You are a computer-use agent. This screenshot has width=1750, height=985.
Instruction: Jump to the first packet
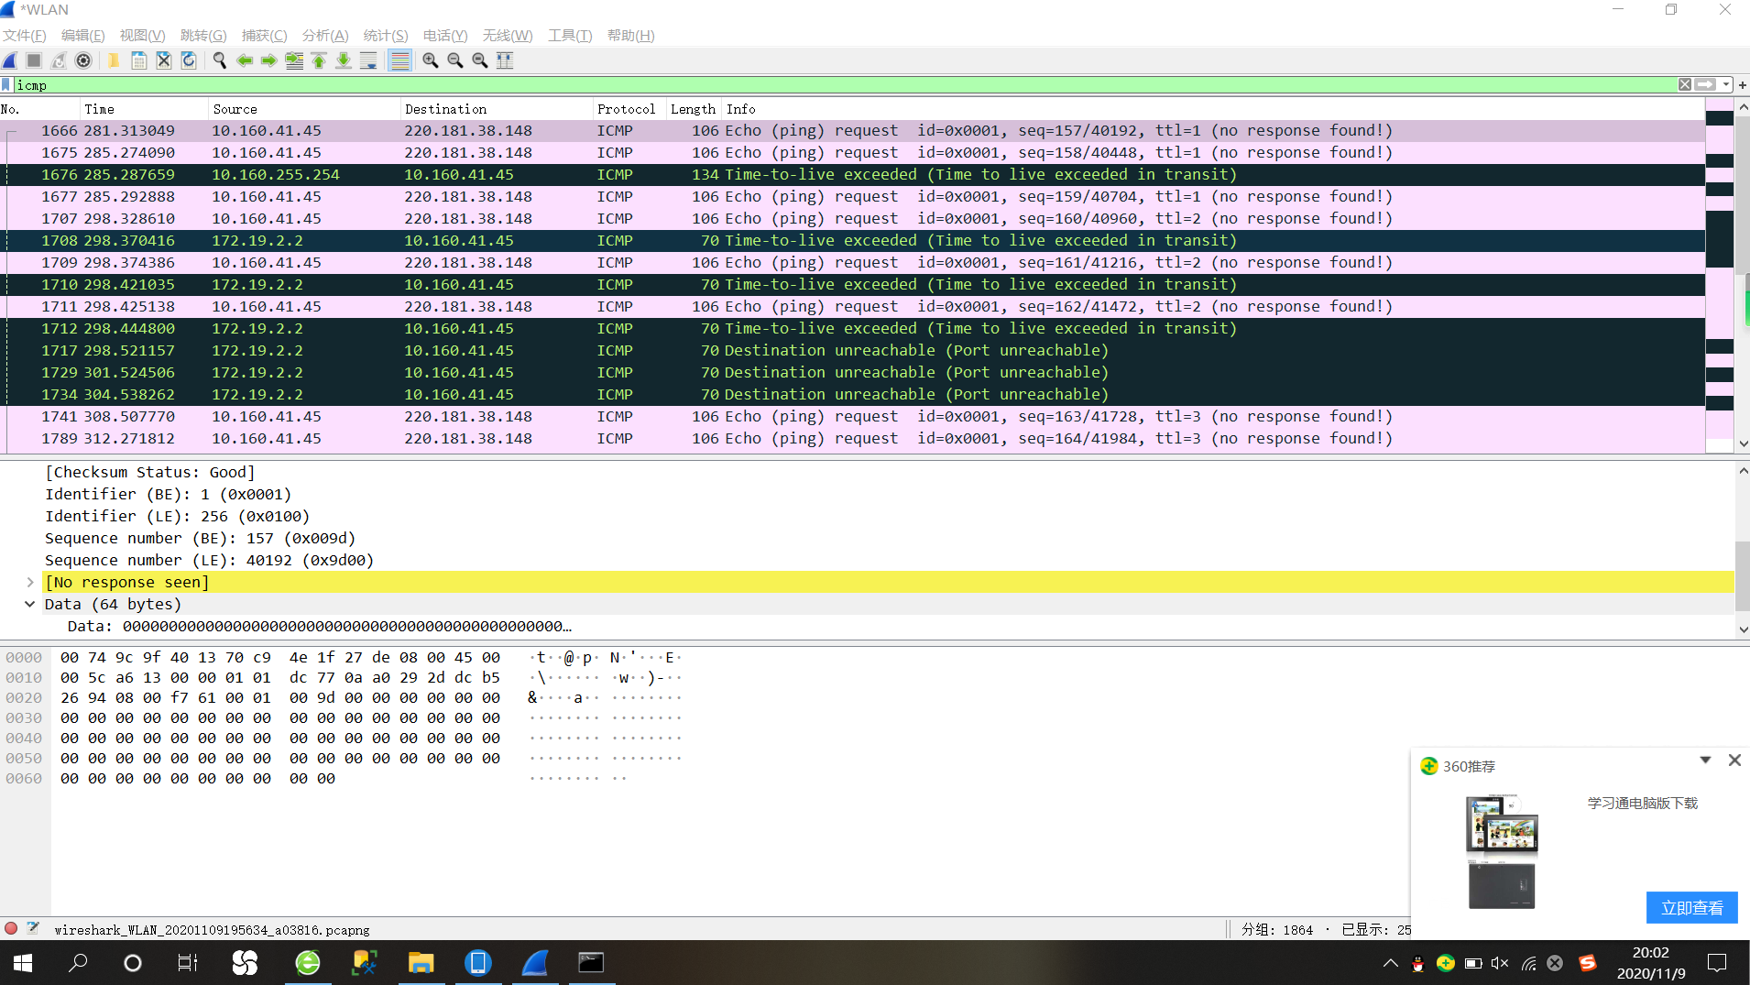click(x=319, y=60)
